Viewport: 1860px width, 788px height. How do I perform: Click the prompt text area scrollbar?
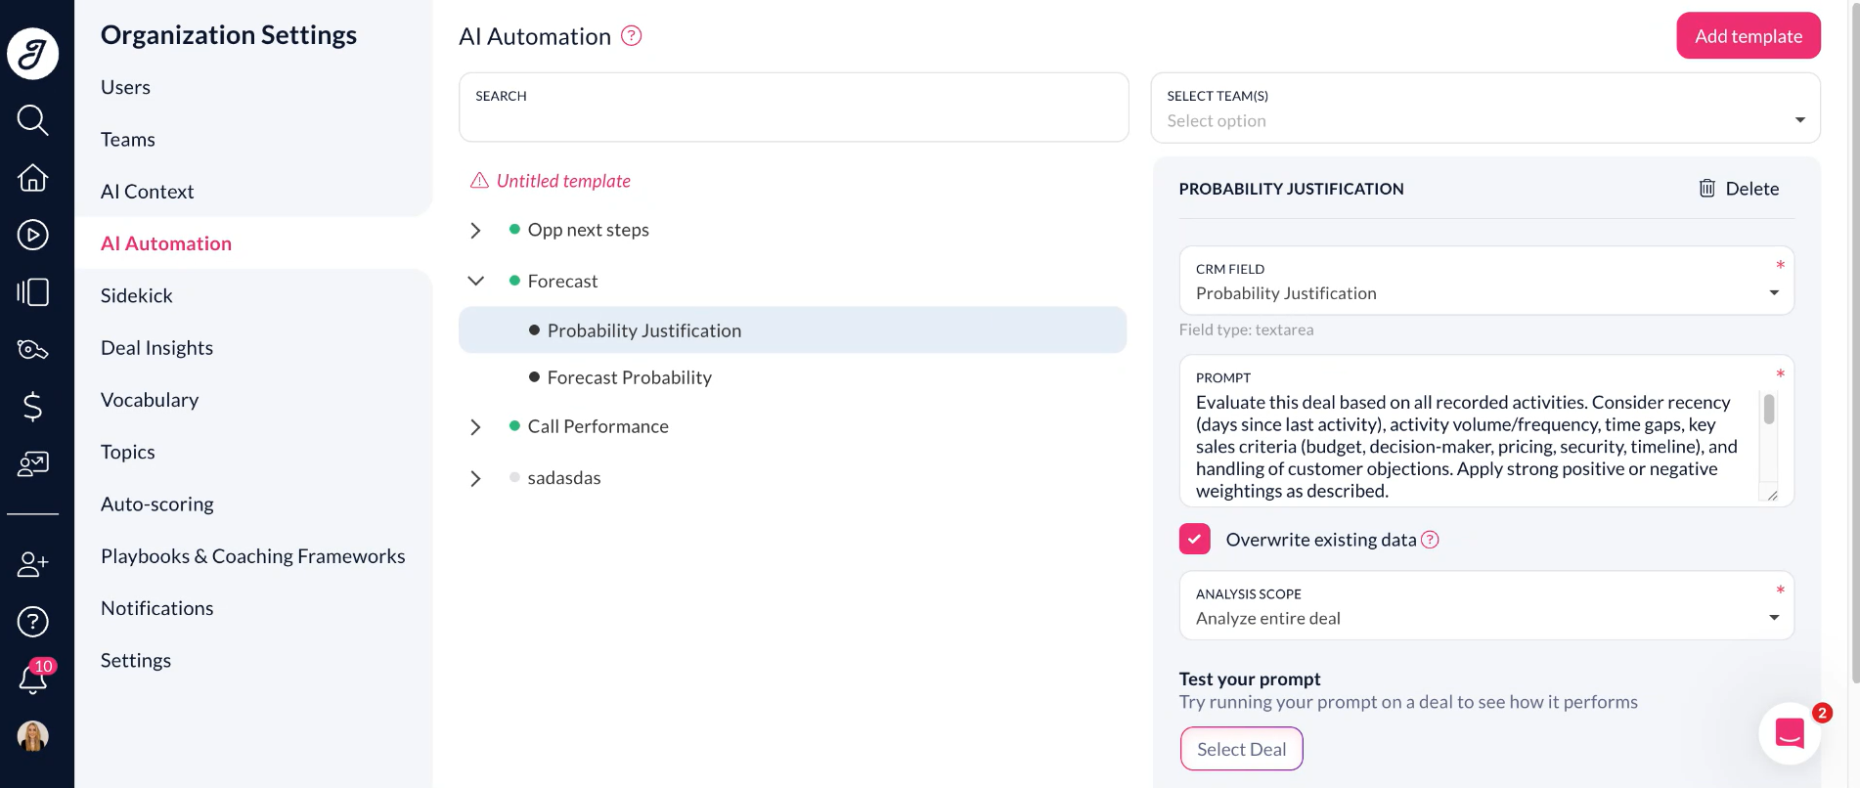(1768, 409)
